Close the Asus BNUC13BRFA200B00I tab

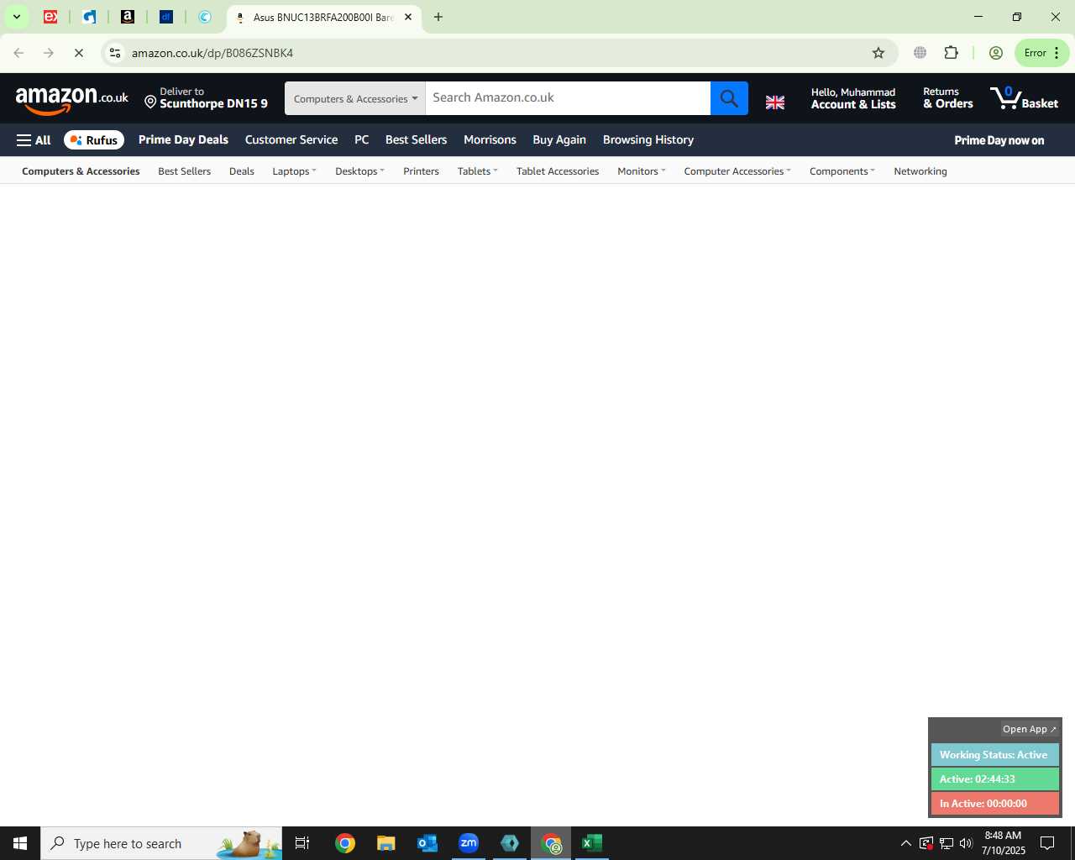point(408,17)
